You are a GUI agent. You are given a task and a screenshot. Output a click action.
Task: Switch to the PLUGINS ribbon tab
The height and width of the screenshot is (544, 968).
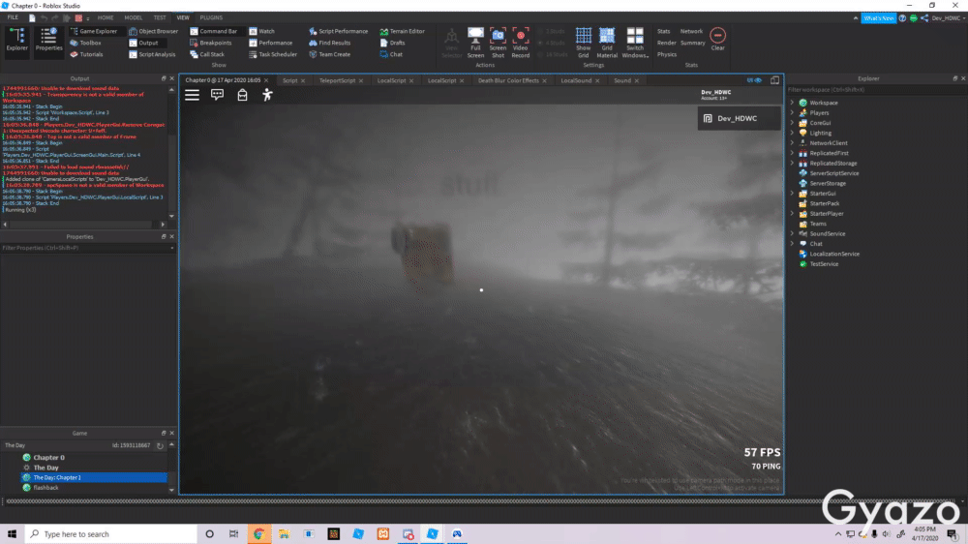tap(211, 17)
